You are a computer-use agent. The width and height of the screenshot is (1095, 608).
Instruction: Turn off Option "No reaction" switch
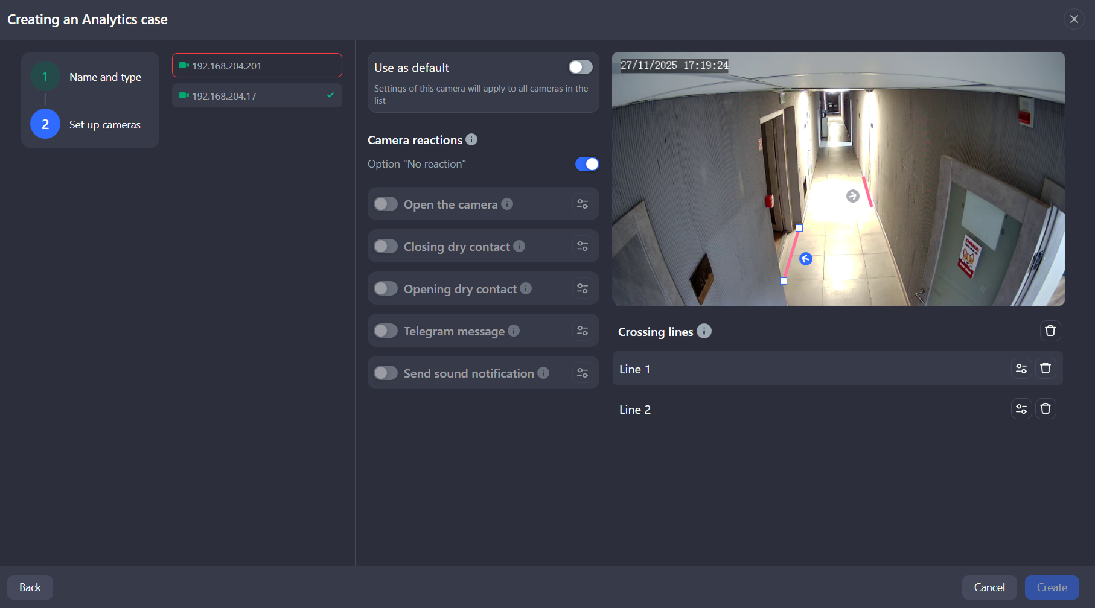(x=587, y=164)
